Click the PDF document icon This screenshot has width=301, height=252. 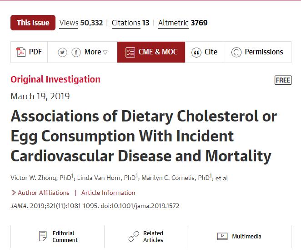[20, 52]
